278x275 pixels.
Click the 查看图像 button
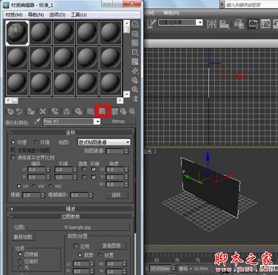pyautogui.click(x=112, y=245)
